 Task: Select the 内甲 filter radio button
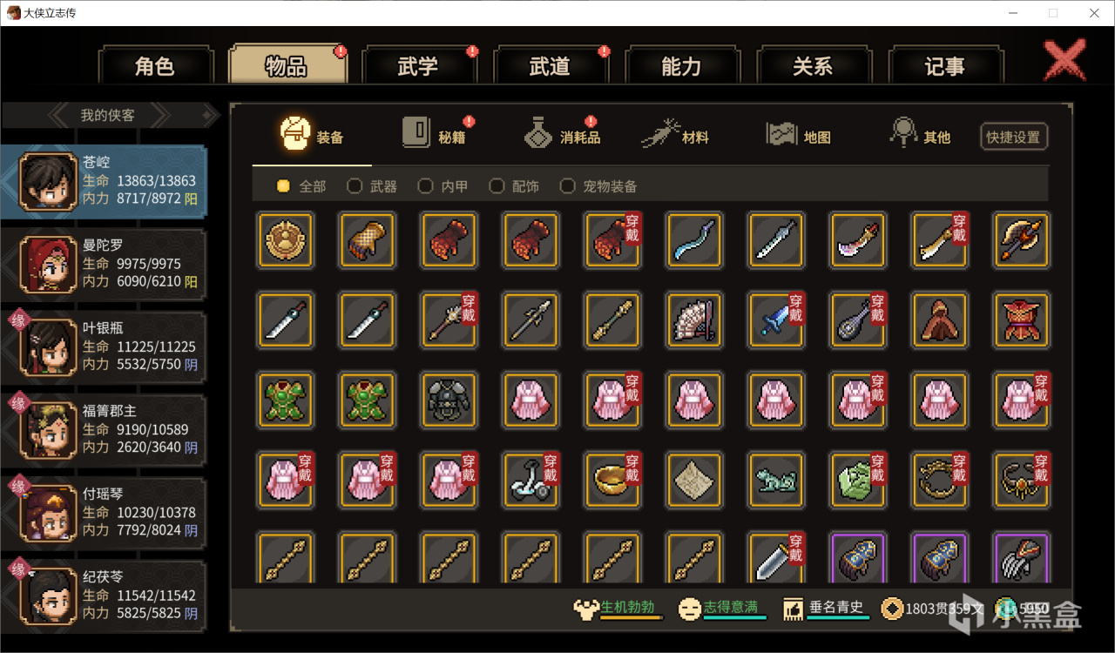(425, 185)
